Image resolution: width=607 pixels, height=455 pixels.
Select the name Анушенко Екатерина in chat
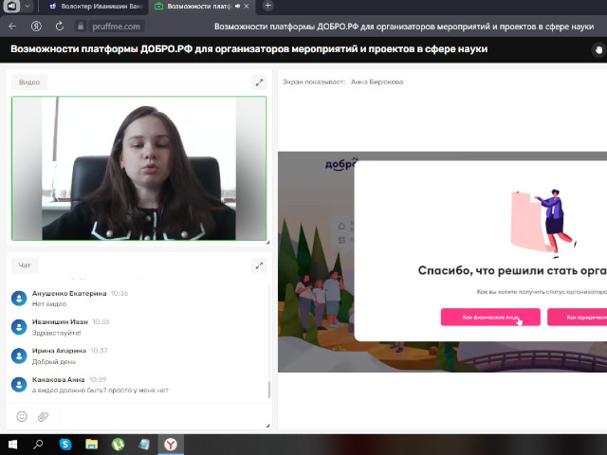pyautogui.click(x=69, y=293)
